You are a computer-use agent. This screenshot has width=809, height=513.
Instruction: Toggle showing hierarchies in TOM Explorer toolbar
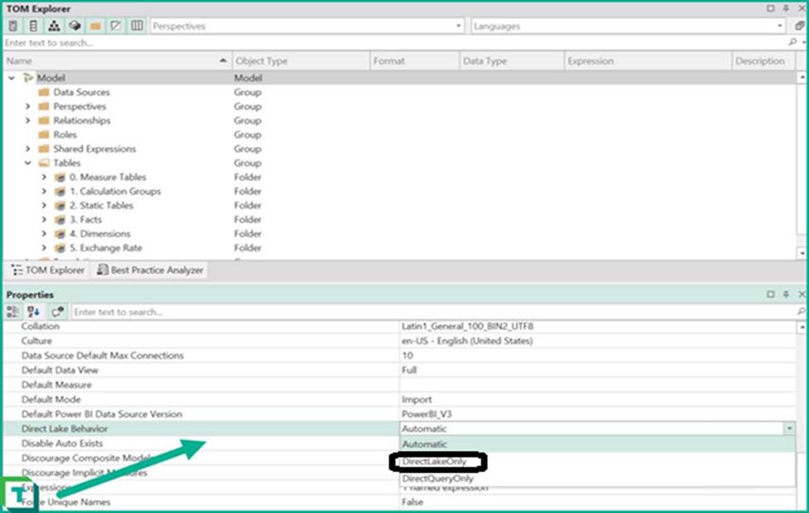pos(54,26)
